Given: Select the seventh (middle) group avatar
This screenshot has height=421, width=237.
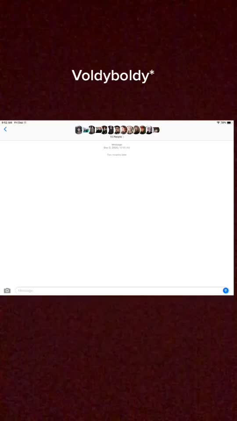Looking at the screenshot, I should pos(117,130).
